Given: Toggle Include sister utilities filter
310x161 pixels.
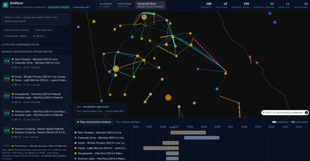Looking at the screenshot, I should [15, 36].
